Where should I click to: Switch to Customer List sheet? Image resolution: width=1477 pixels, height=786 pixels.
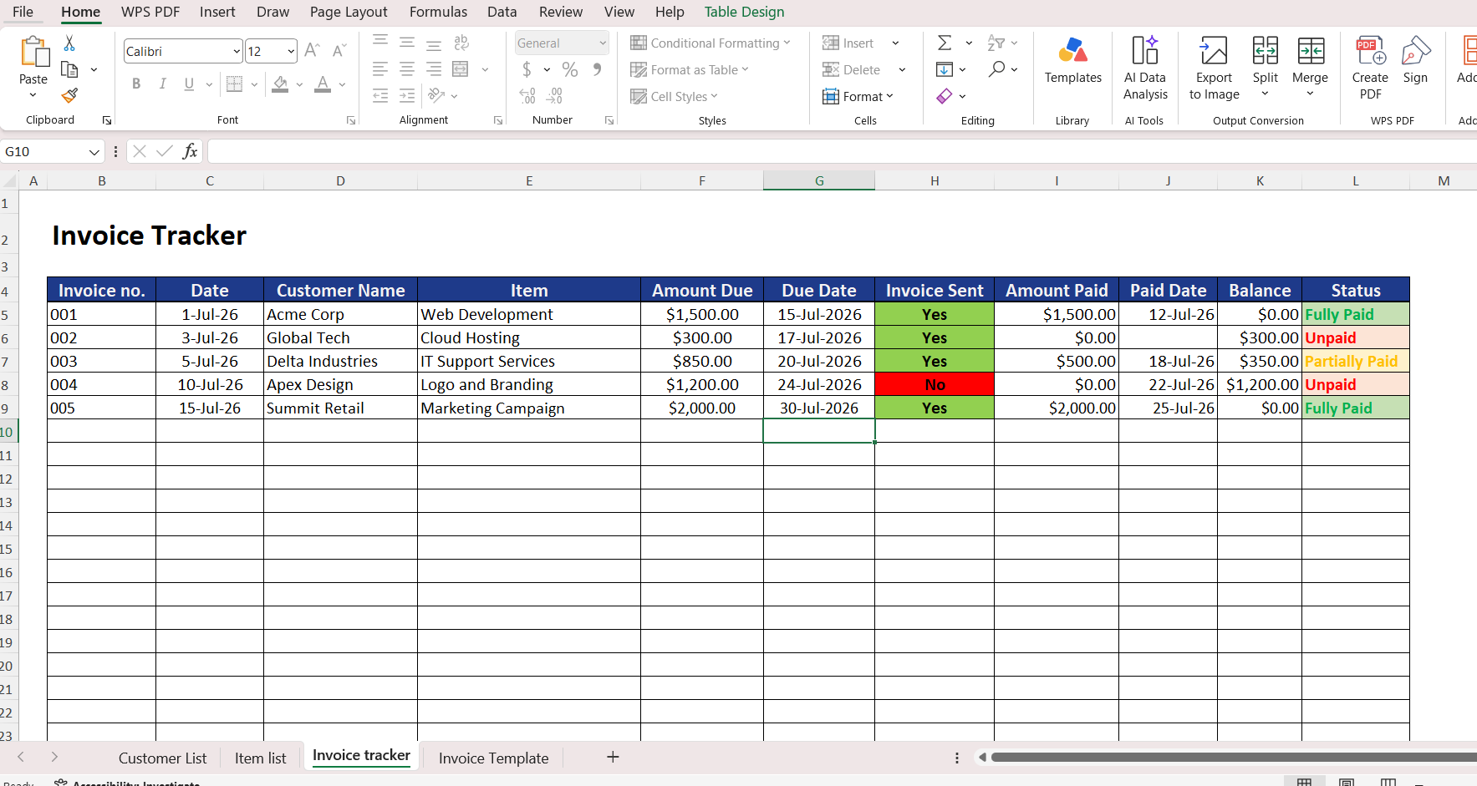click(162, 758)
